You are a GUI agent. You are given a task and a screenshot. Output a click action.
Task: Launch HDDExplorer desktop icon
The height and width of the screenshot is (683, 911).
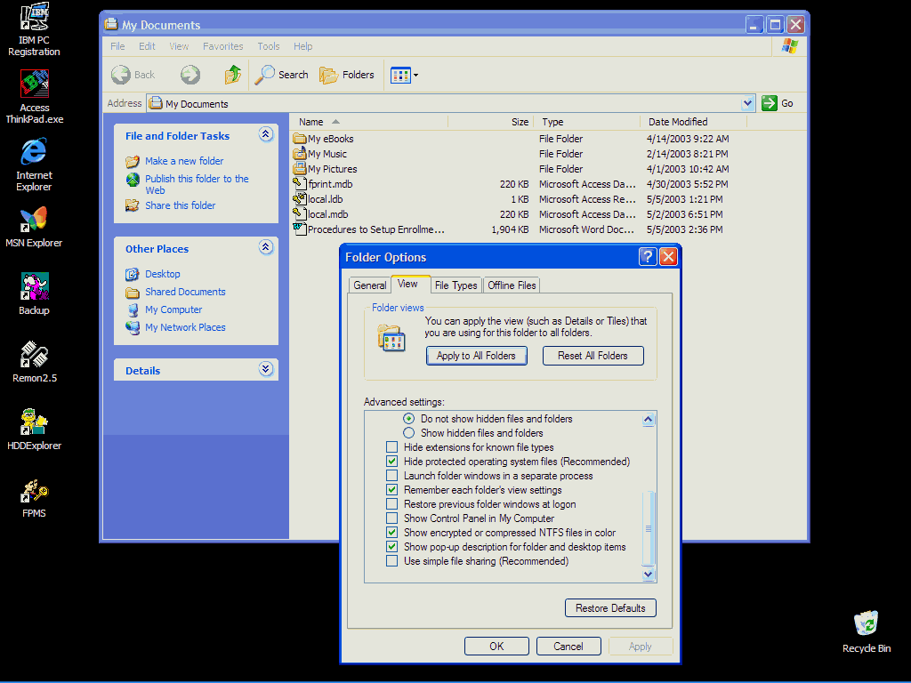tap(35, 430)
